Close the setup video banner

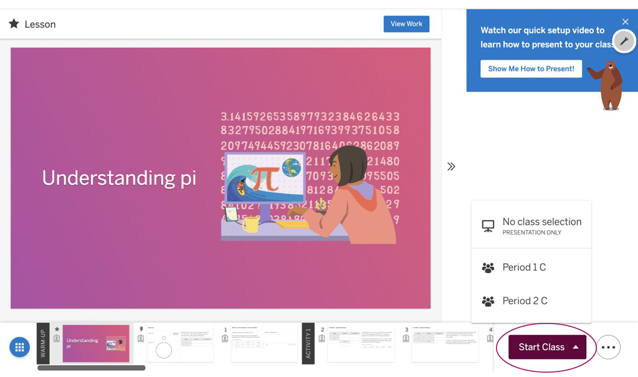coord(625,22)
